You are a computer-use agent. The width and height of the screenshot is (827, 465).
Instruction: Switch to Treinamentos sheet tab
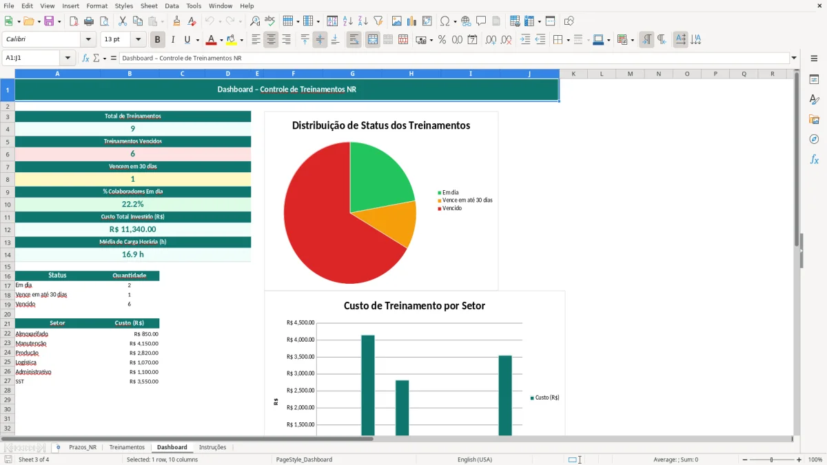pos(127,447)
